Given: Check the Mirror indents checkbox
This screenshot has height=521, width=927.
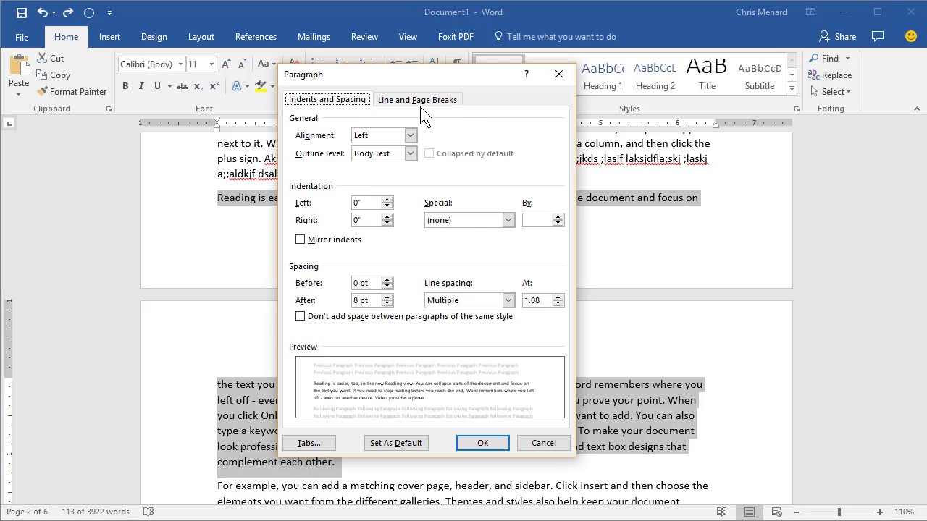Looking at the screenshot, I should click(301, 240).
